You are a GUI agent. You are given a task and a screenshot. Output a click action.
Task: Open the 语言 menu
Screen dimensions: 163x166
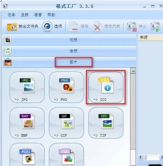click(x=38, y=15)
